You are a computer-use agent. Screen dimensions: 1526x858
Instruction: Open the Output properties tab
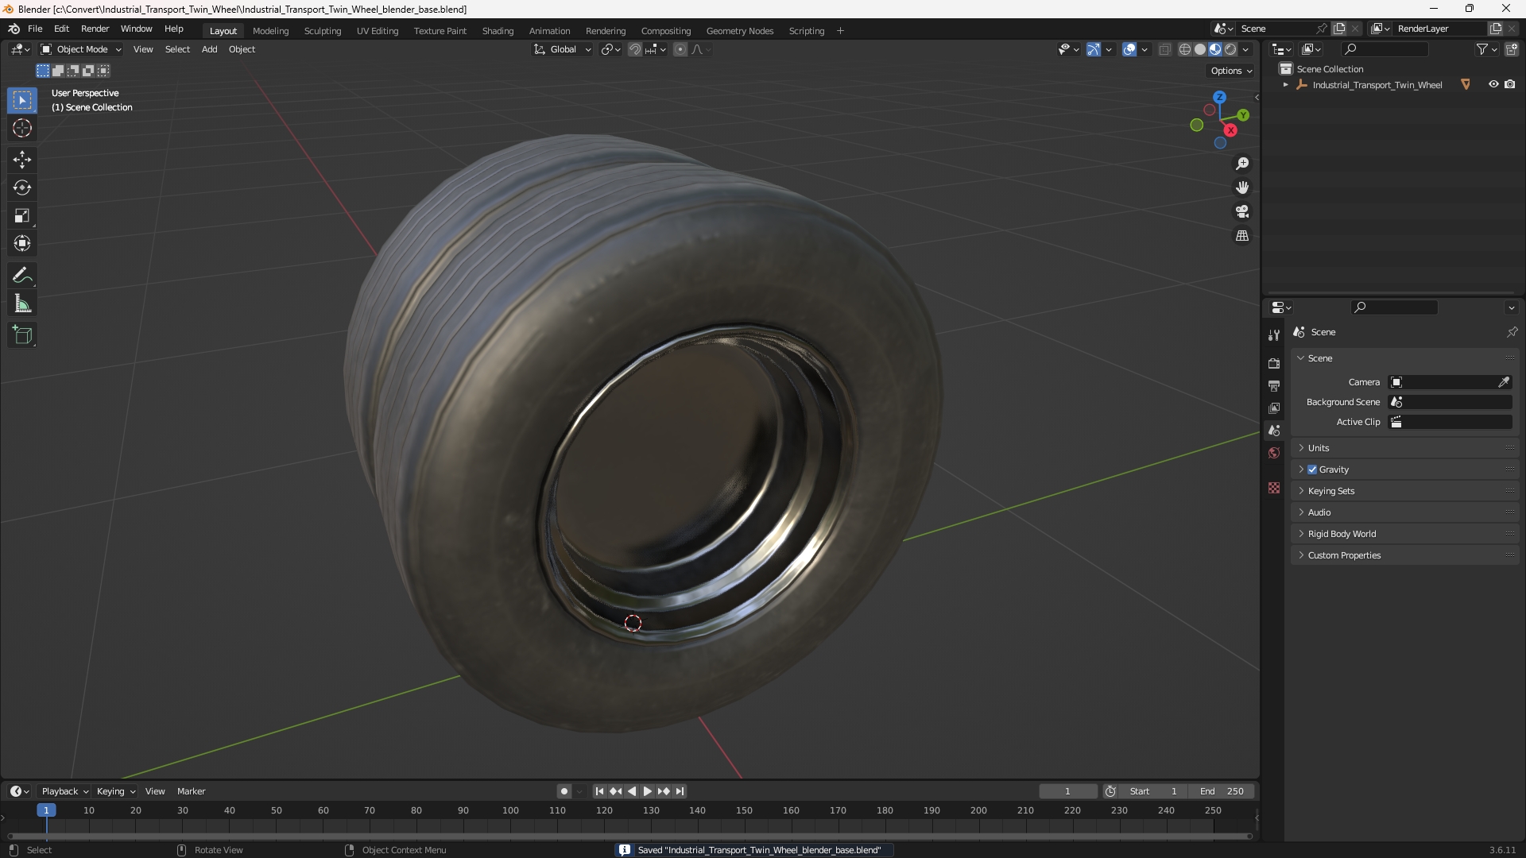click(x=1274, y=385)
